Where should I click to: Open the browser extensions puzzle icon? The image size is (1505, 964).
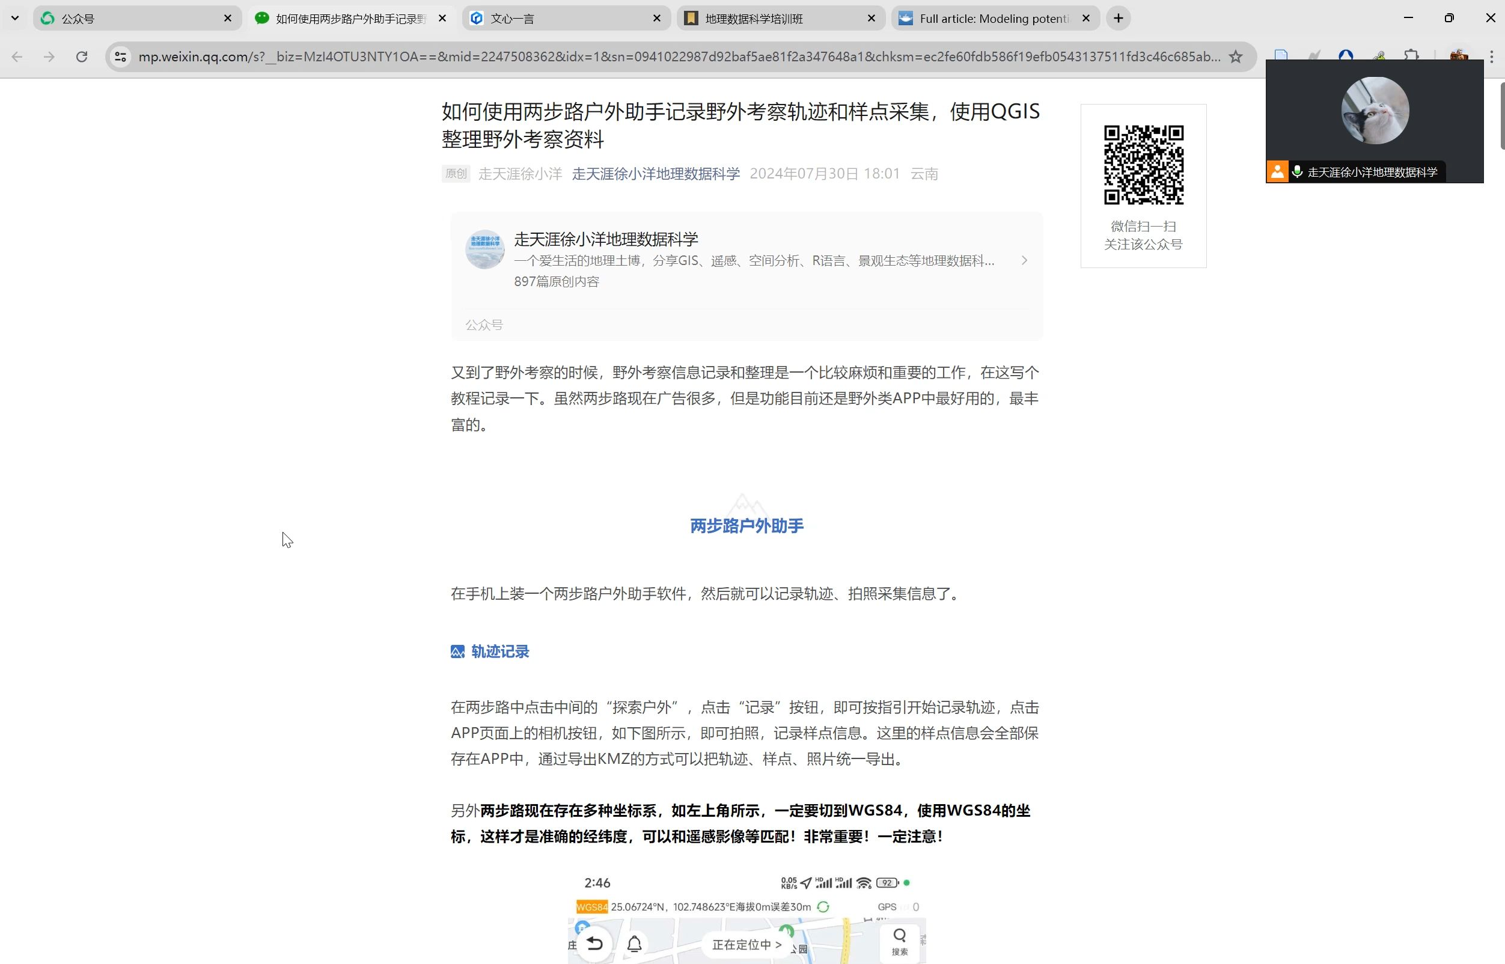pos(1411,56)
